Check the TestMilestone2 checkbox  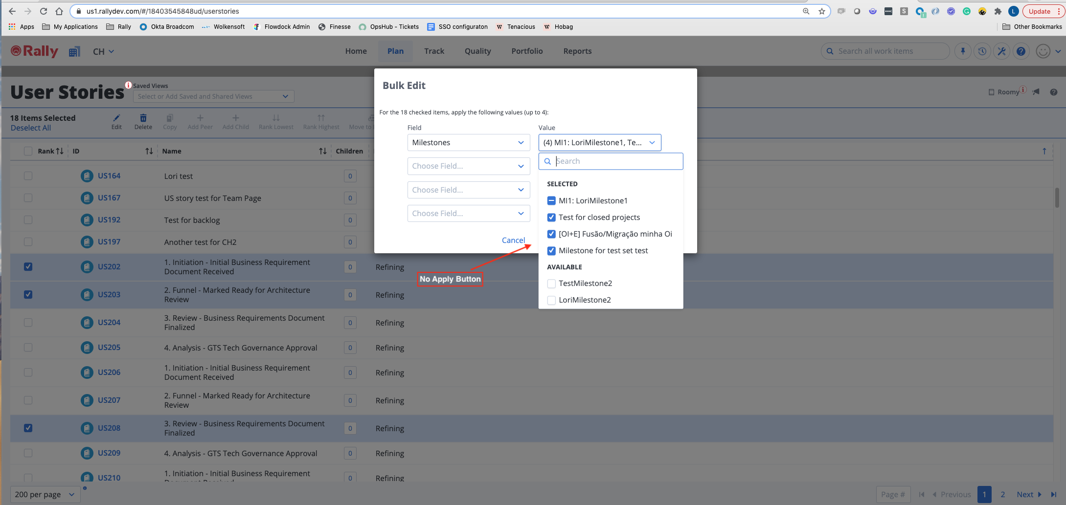pos(551,284)
